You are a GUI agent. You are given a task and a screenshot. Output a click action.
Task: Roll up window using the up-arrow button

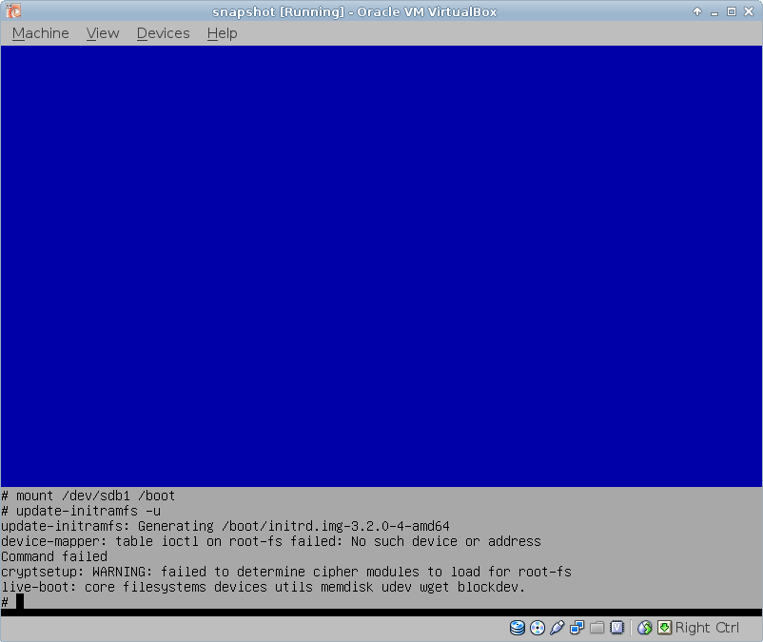click(697, 11)
